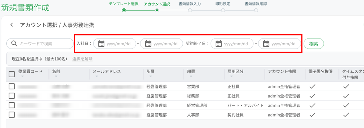Select 書類情報確認 step label
Screen dimensions: 364x128
coord(256,4)
